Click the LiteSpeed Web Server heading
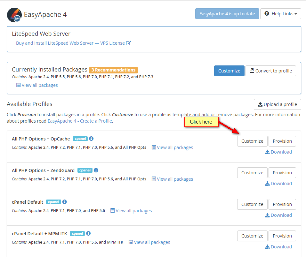Screen dimensions: 306x257 (41, 34)
